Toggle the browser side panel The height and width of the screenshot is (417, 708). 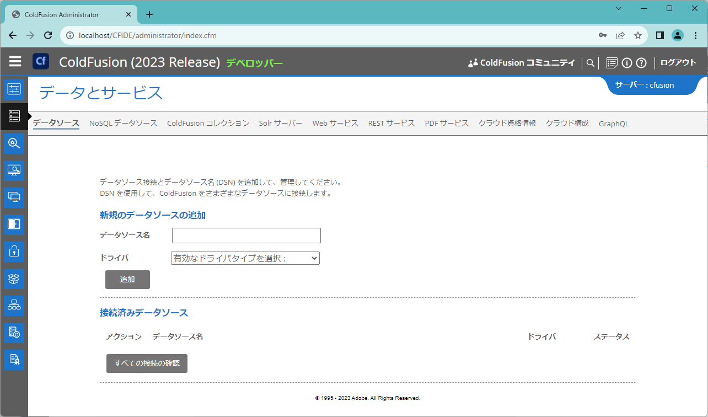(659, 35)
